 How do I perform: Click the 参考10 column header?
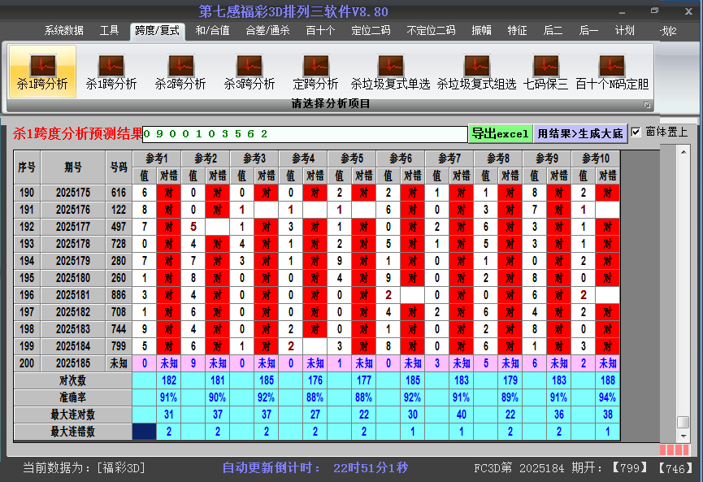[x=596, y=158]
